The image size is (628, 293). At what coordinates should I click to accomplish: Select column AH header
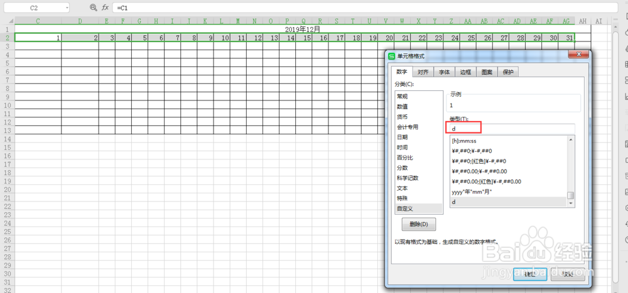pyautogui.click(x=583, y=21)
